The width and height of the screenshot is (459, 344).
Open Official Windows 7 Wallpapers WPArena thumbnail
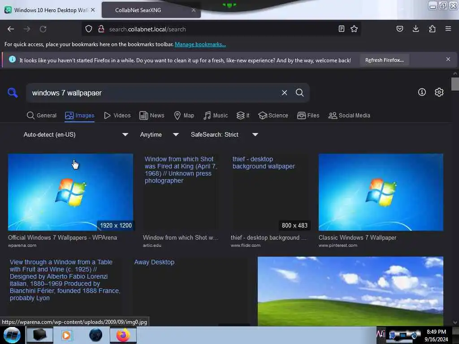point(70,192)
